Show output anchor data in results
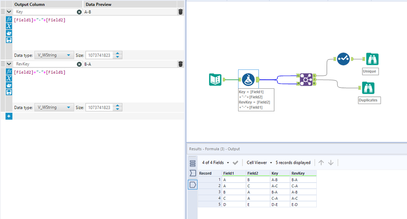This screenshot has width=407, height=219. pyautogui.click(x=193, y=185)
